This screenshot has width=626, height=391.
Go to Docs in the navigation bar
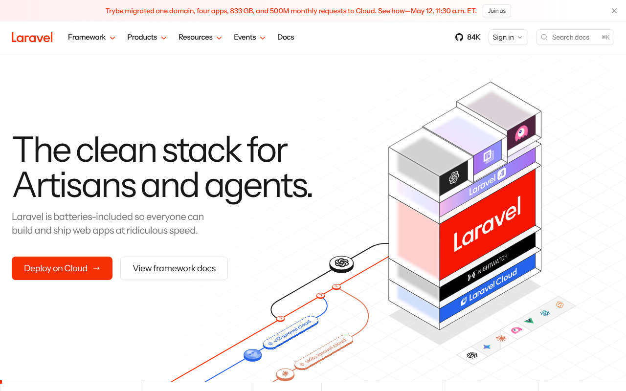[x=286, y=37]
